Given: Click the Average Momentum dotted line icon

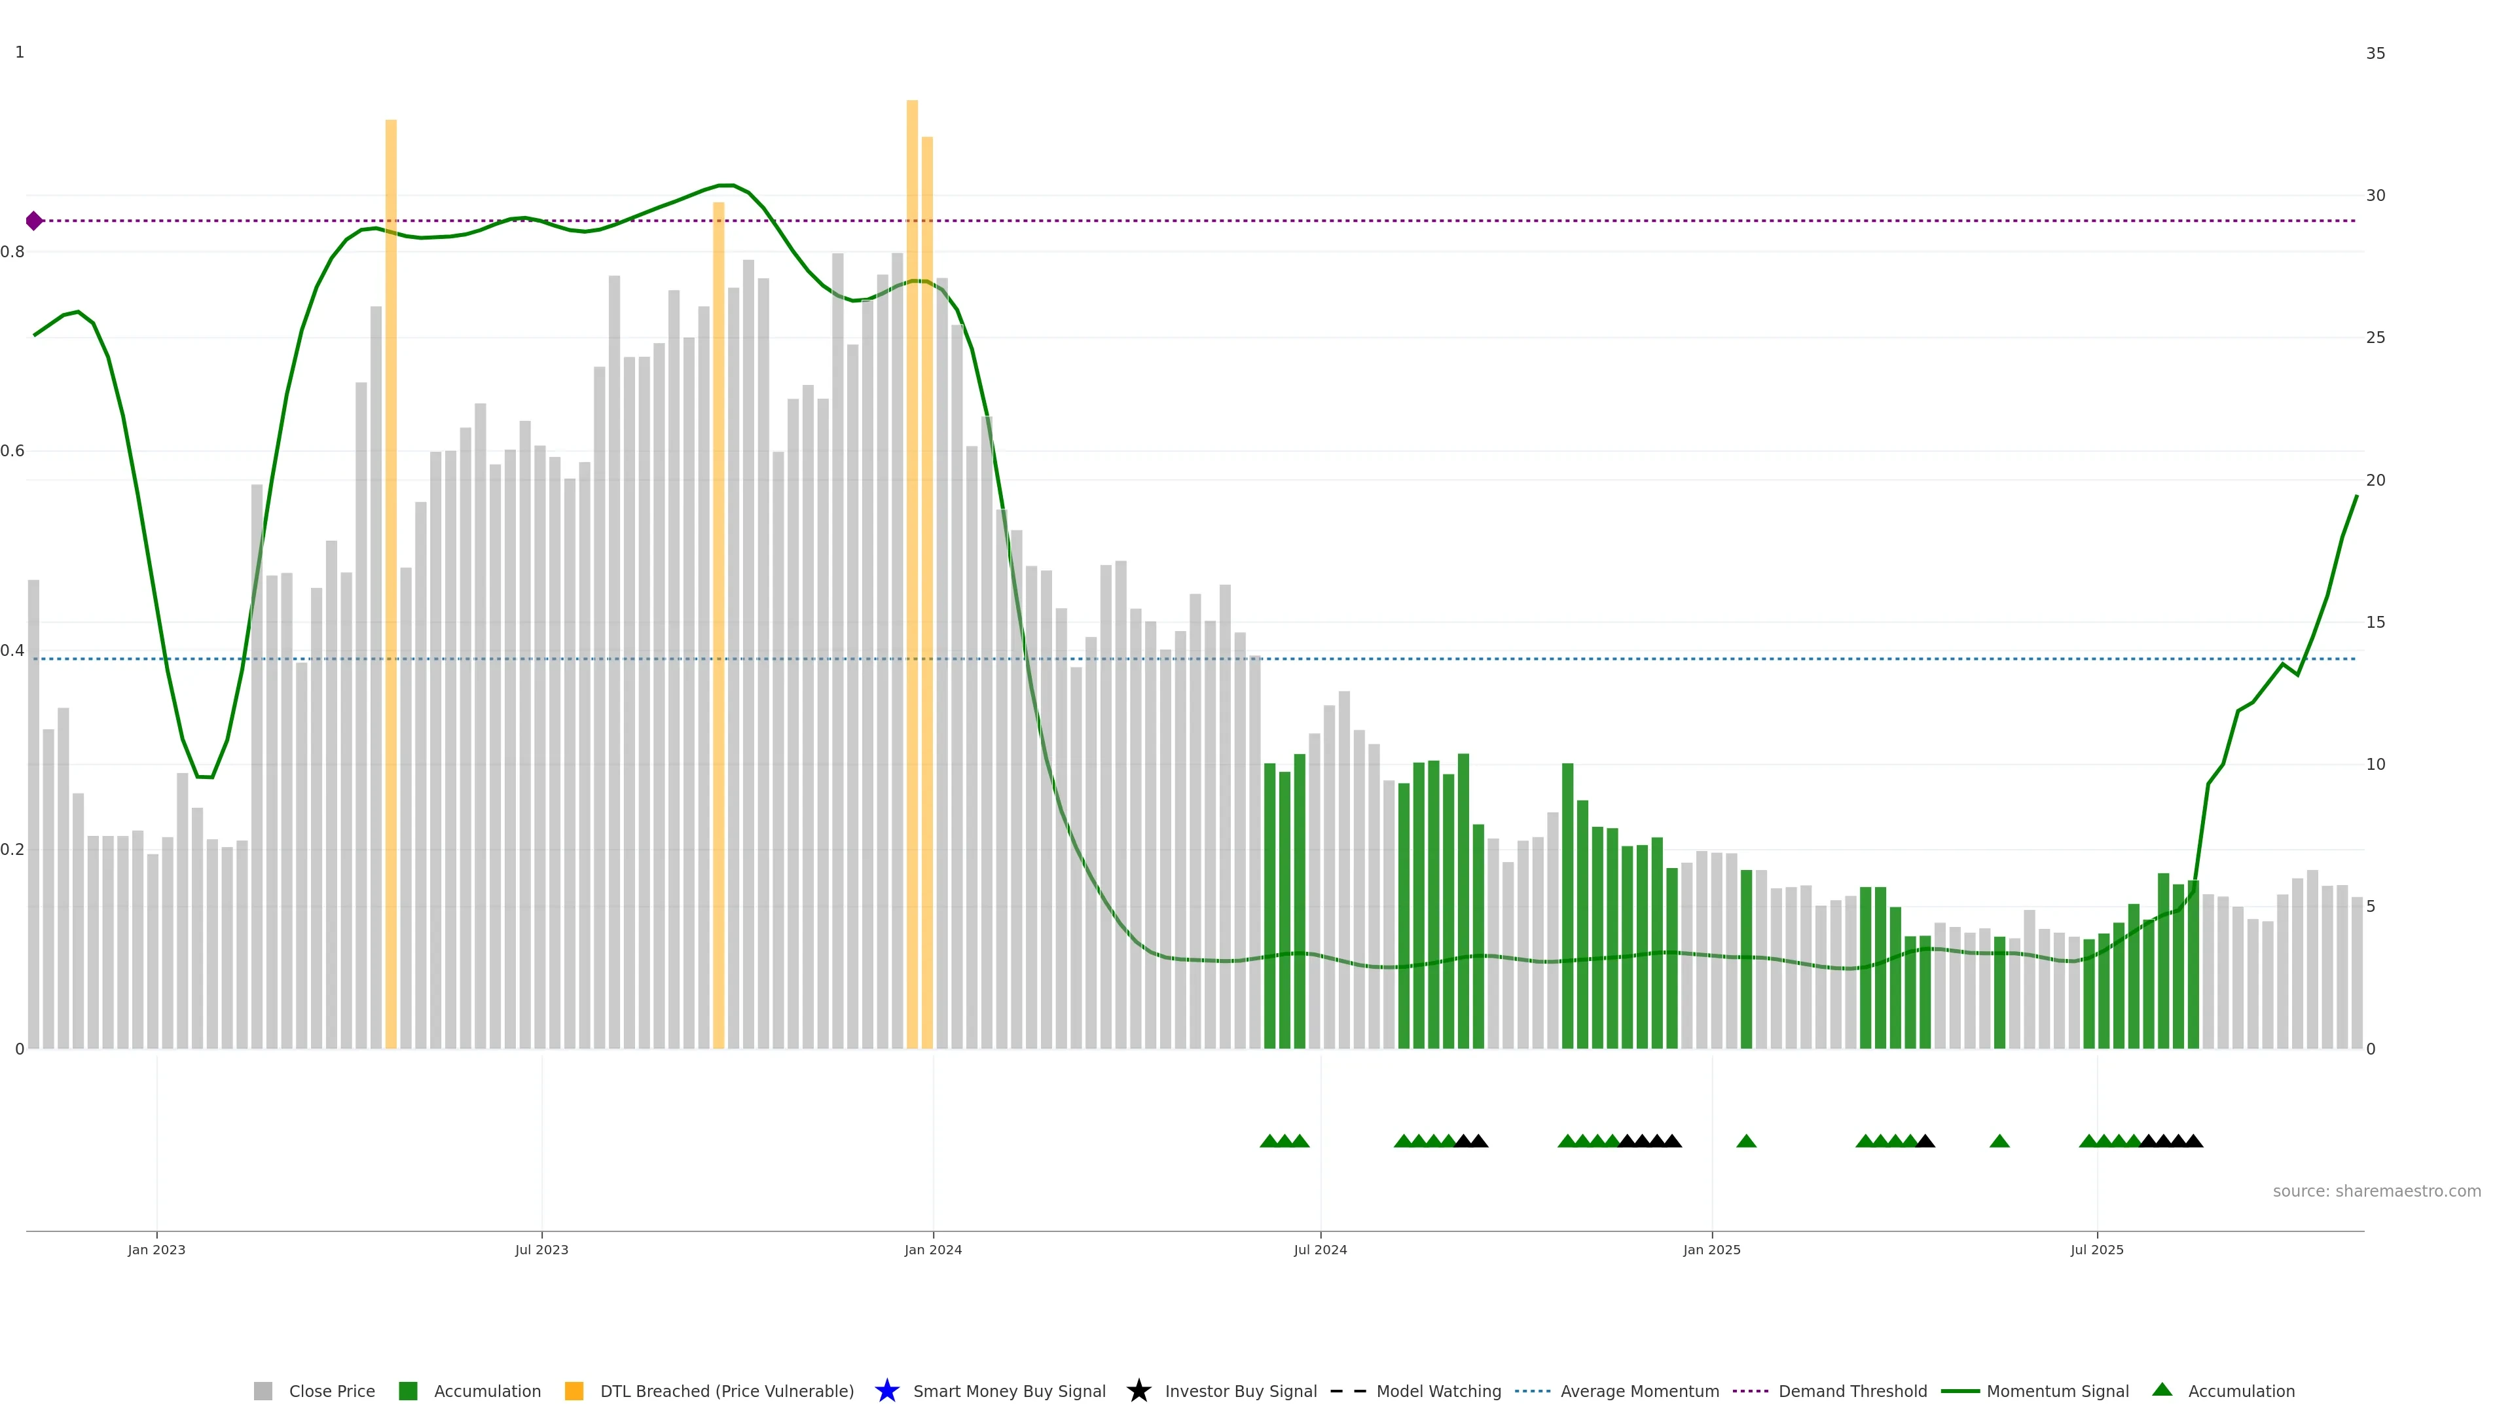Looking at the screenshot, I should pos(1532,1390).
